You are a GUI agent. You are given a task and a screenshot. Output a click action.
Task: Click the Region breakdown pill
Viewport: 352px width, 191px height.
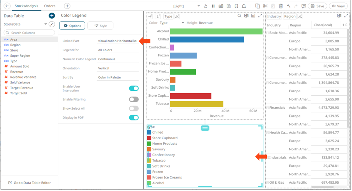click(x=290, y=16)
